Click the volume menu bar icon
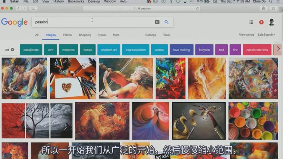The image size is (283, 159). [192, 1]
